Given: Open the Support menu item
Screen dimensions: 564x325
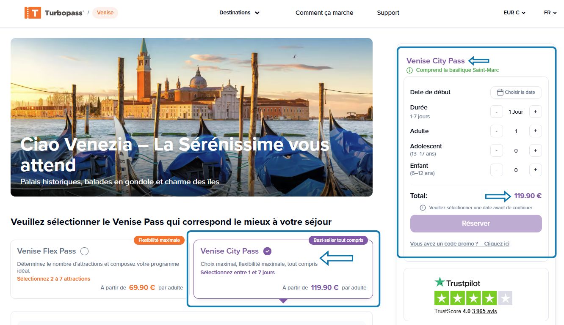Looking at the screenshot, I should [388, 13].
